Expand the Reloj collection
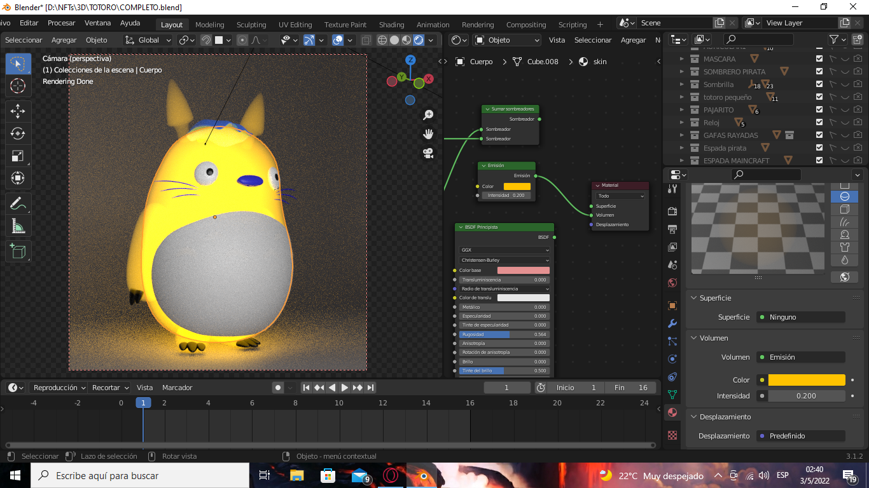Screen dimensions: 869x488 682,123
